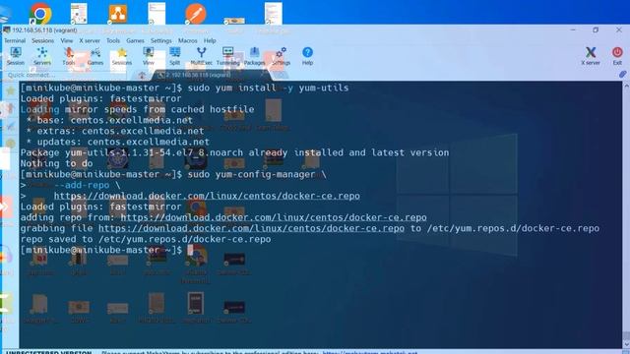Open the Macros menu
The height and width of the screenshot is (354, 630).
click(188, 40)
